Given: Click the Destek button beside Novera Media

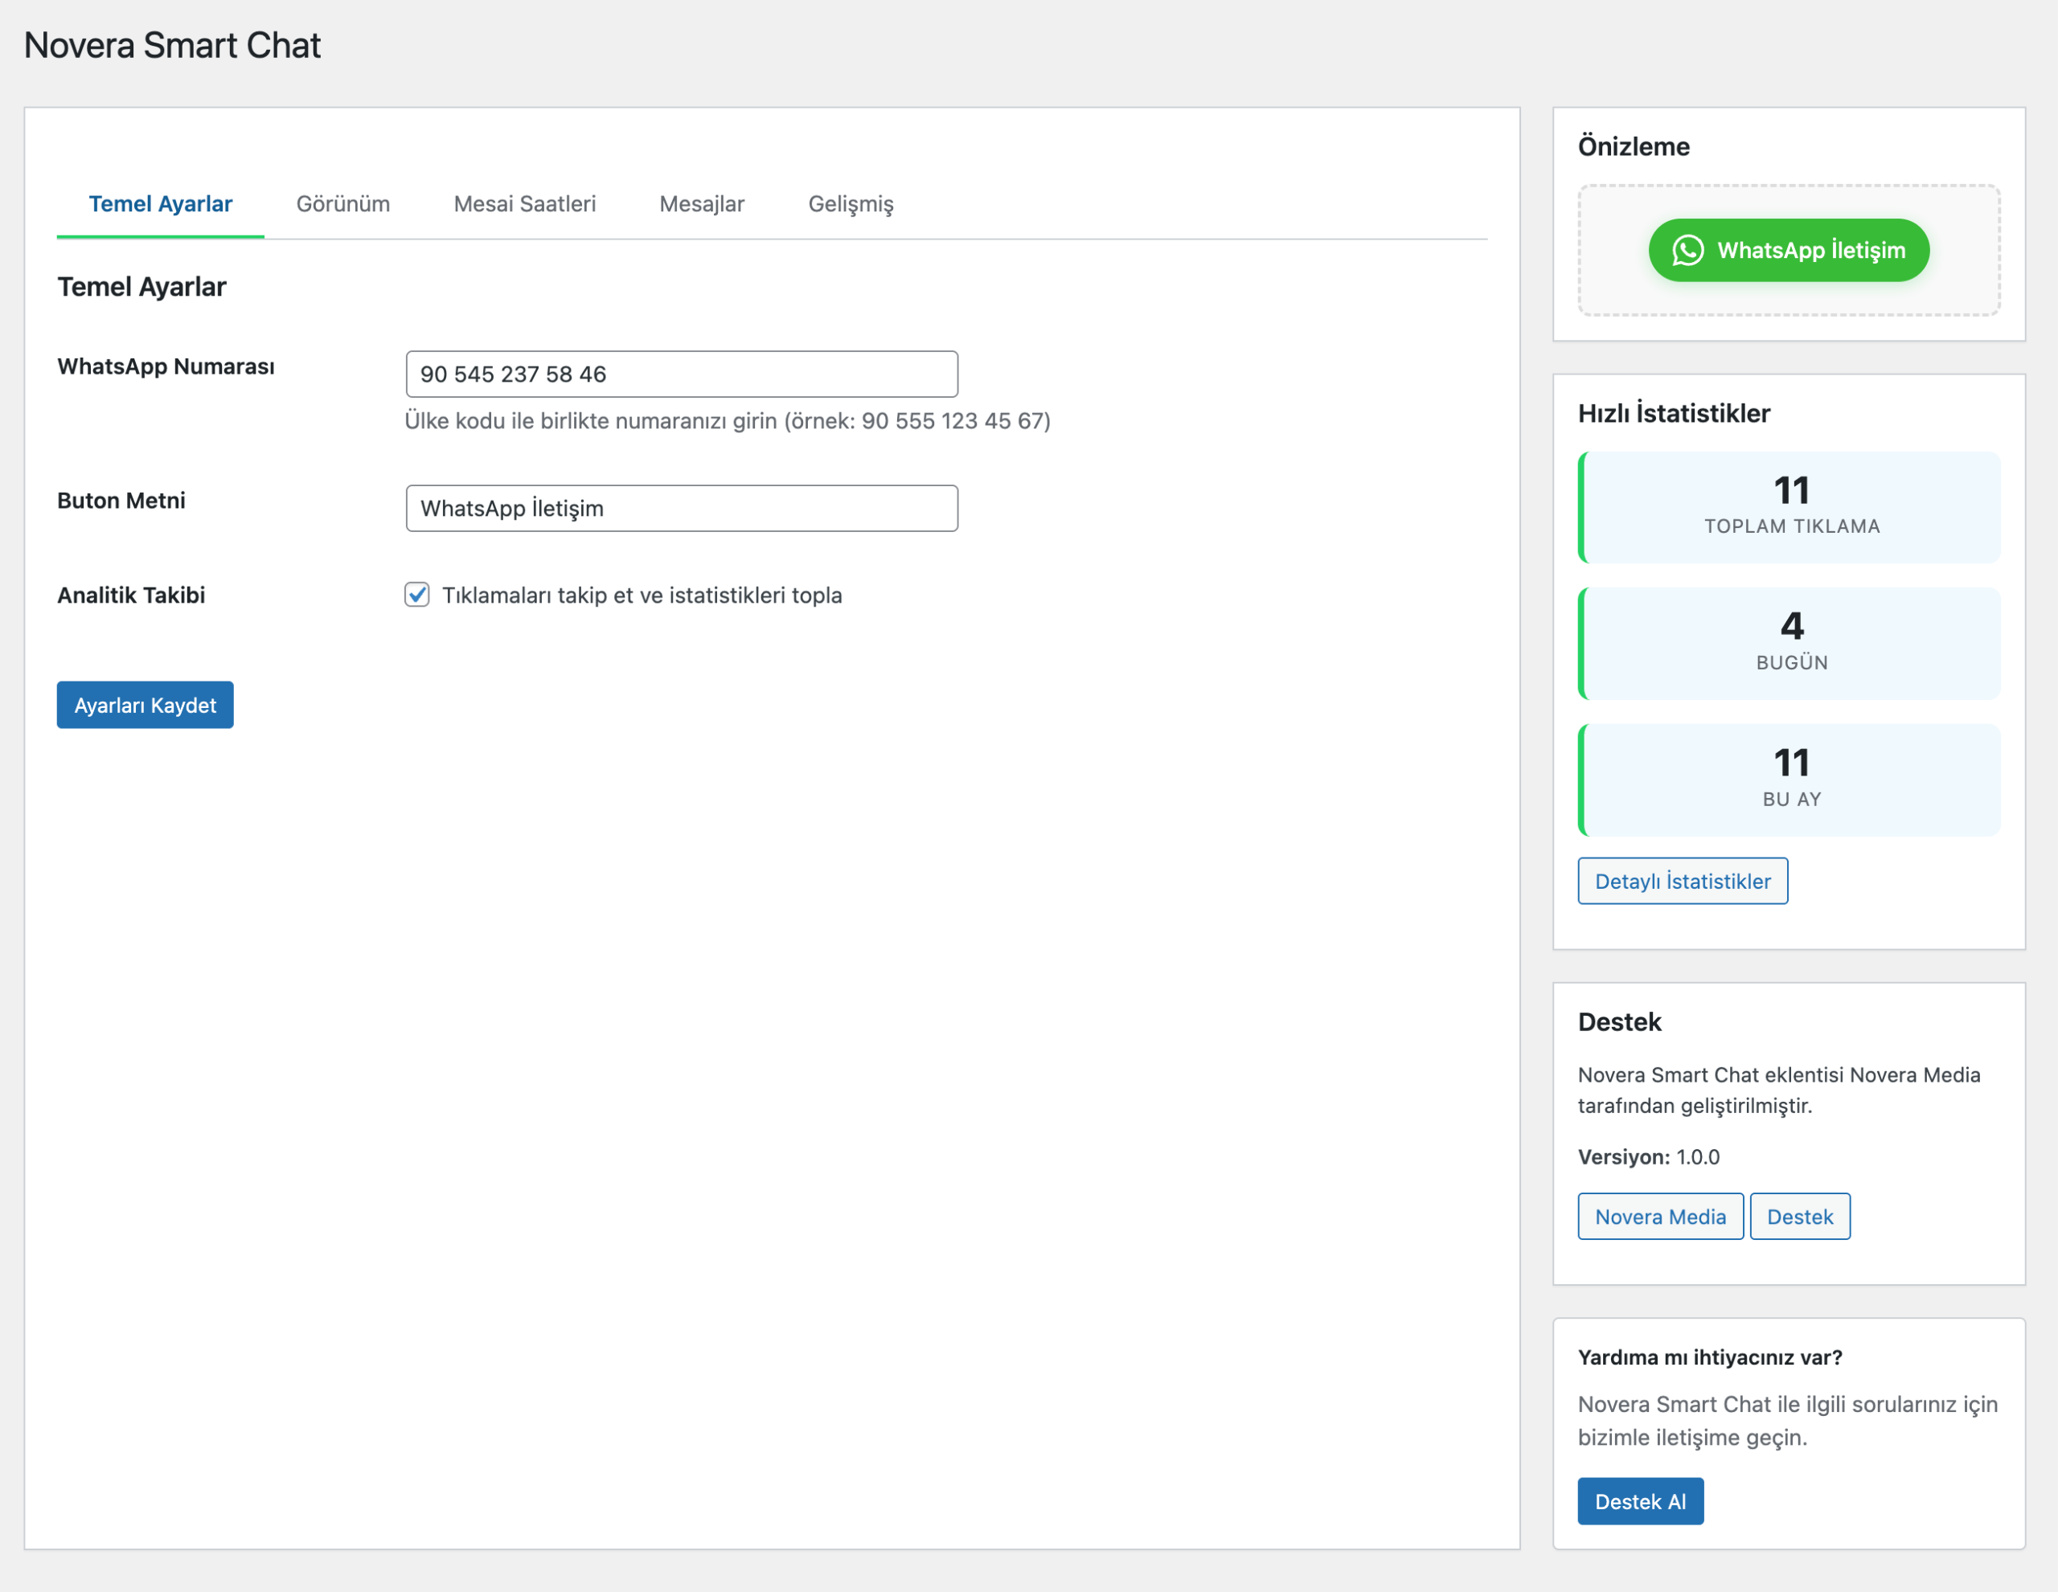Looking at the screenshot, I should click(x=1799, y=1216).
